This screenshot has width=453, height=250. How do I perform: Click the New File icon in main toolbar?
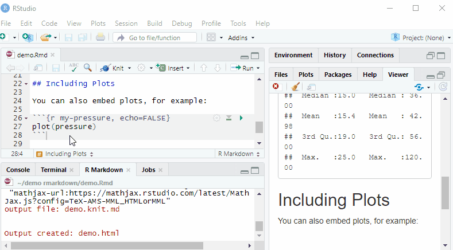4,37
